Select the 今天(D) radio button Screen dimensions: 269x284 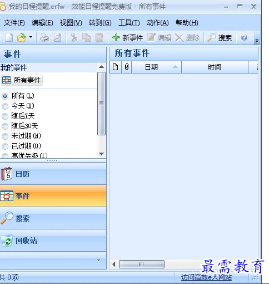click(5, 106)
